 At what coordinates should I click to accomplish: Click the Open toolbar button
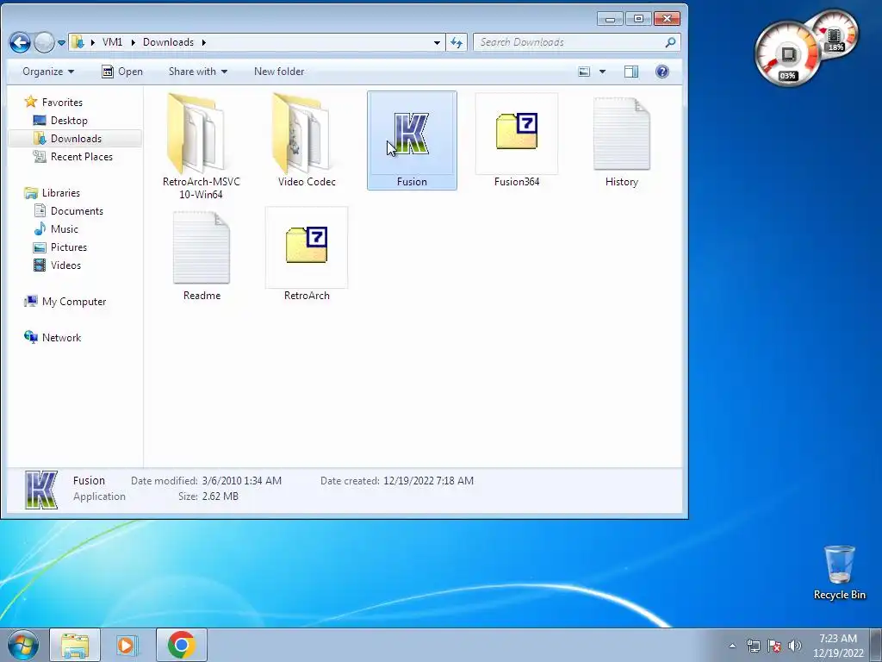click(122, 72)
